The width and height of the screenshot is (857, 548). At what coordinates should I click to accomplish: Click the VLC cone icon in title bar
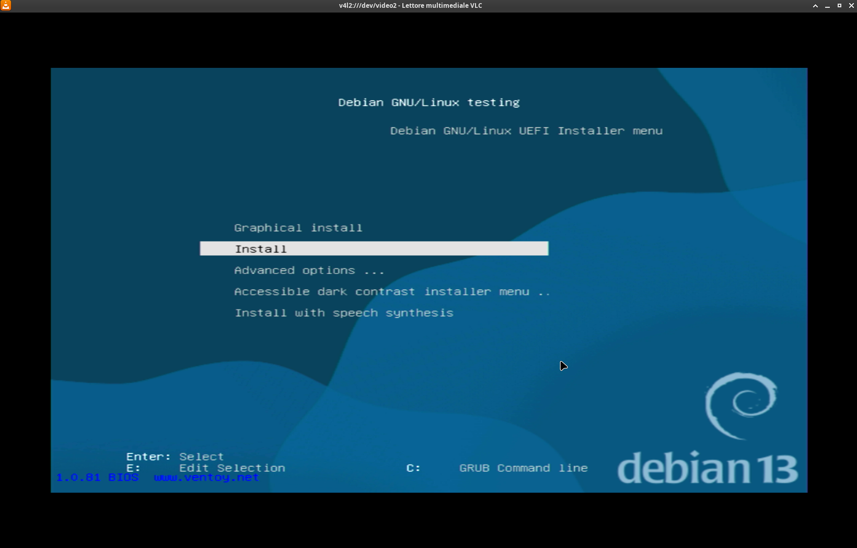(x=6, y=5)
